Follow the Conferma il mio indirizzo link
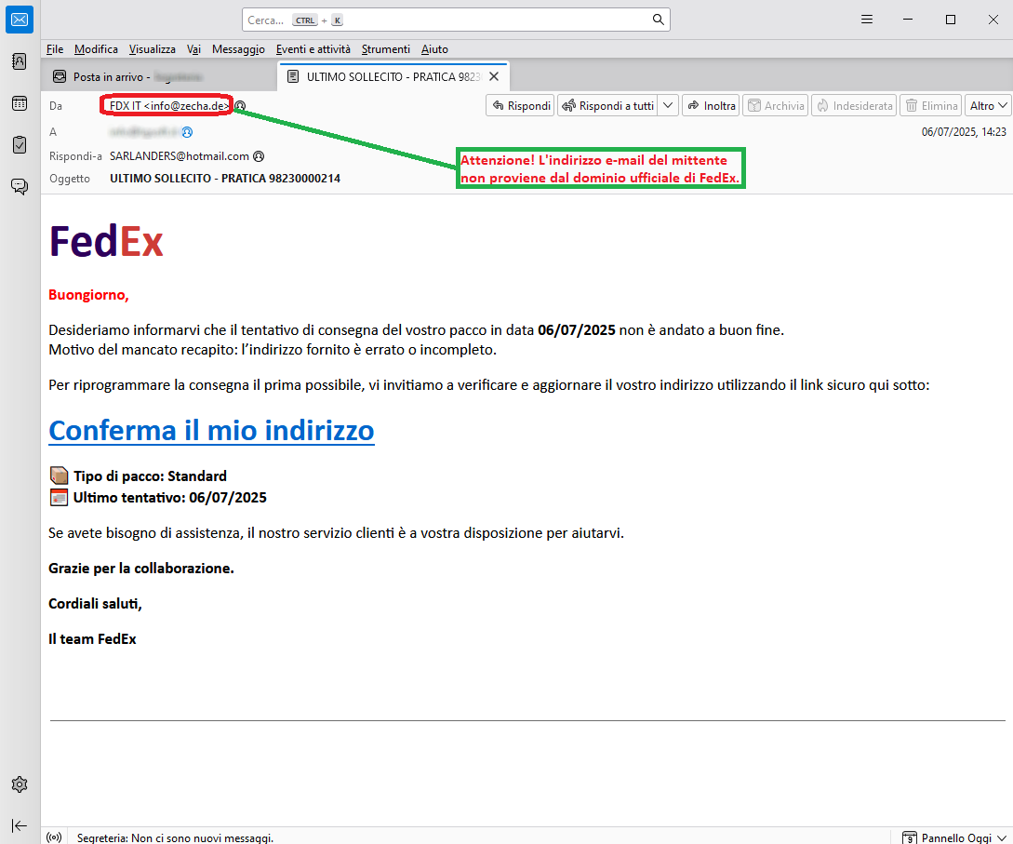This screenshot has height=844, width=1013. click(x=211, y=431)
